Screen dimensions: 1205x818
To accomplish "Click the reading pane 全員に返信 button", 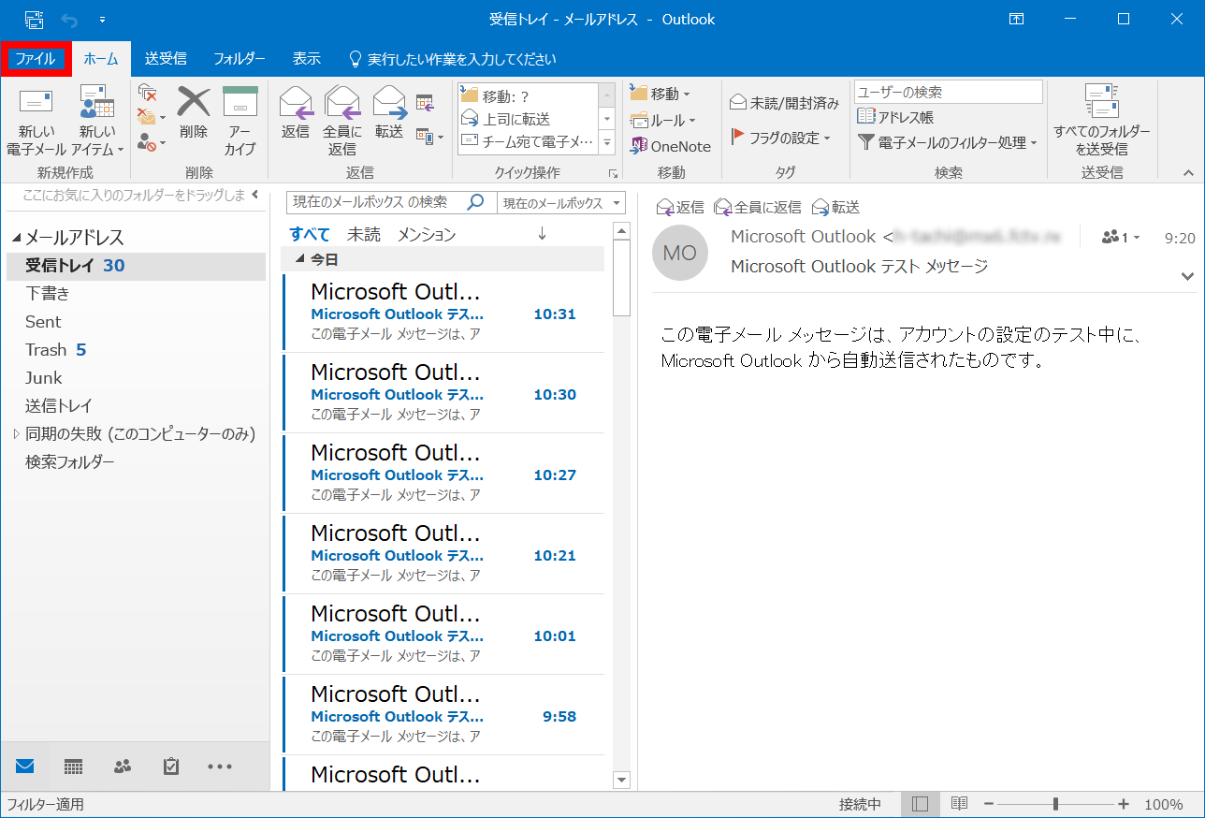I will [x=758, y=207].
